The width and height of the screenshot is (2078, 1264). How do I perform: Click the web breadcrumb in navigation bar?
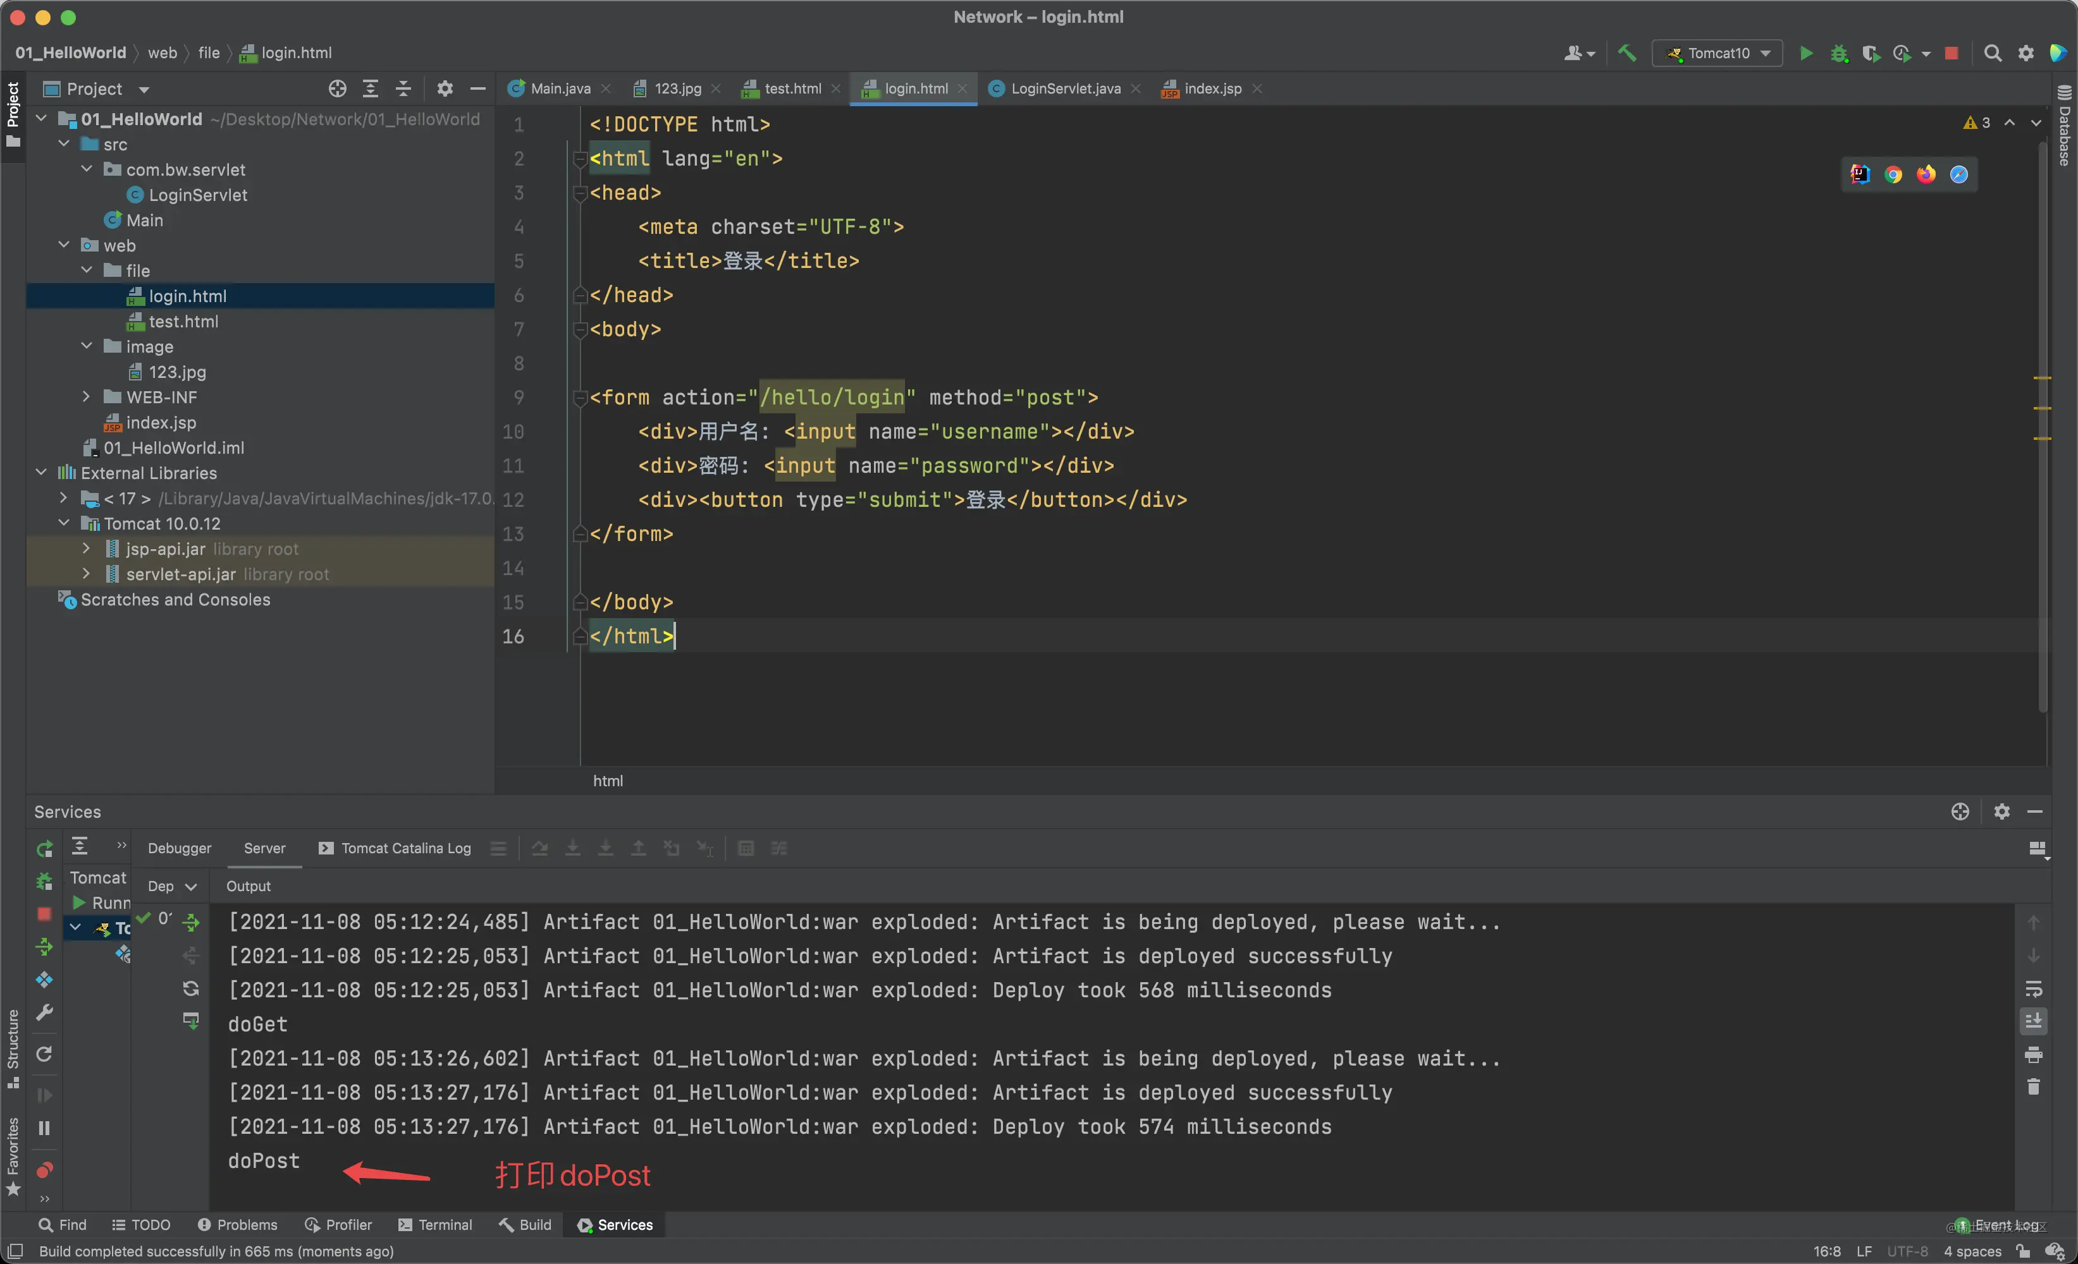(x=162, y=53)
